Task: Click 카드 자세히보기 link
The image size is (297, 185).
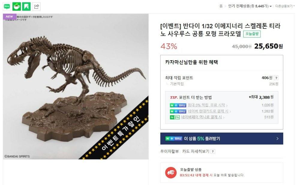Action: point(196,151)
